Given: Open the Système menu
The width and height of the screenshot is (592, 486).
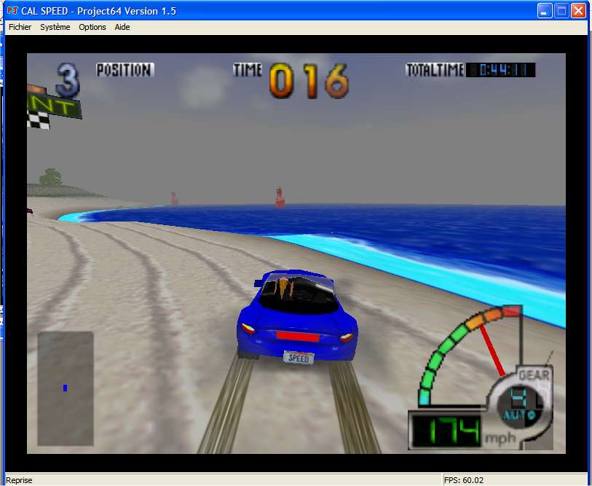Looking at the screenshot, I should [55, 27].
